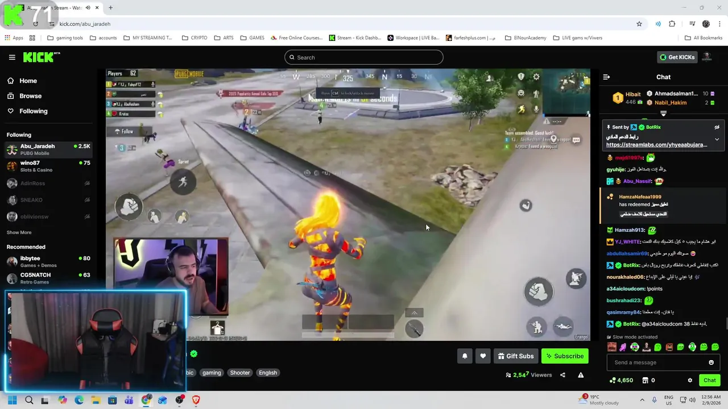The height and width of the screenshot is (409, 728).
Task: Click Hibait top gifter entry
Action: (x=628, y=98)
